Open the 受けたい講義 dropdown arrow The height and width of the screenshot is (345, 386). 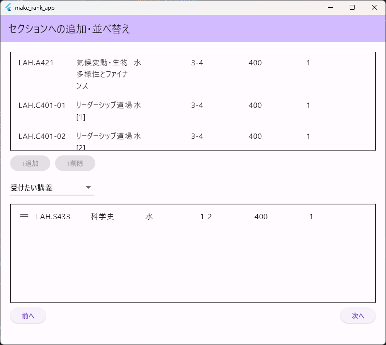click(x=88, y=188)
